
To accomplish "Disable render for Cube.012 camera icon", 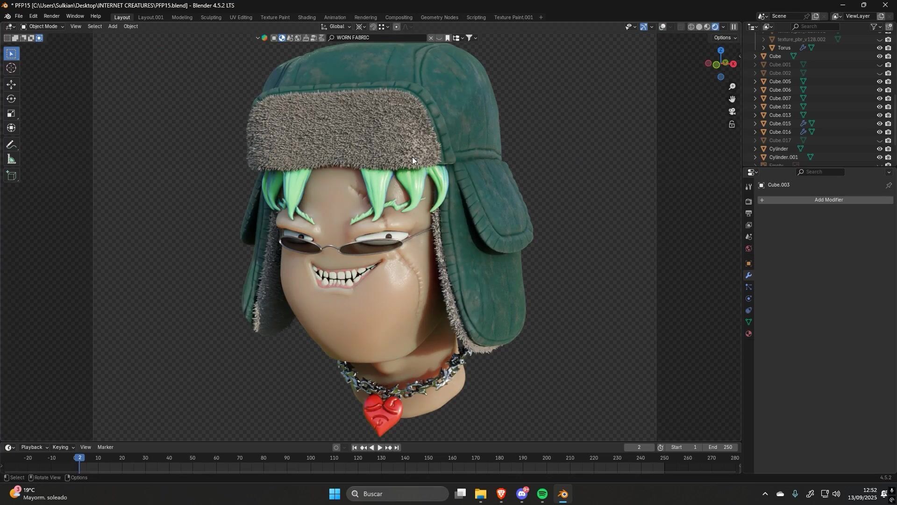I will pos(888,107).
